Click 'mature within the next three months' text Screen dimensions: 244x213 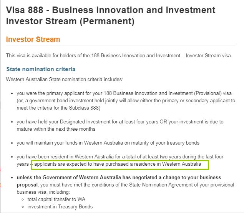pyautogui.click(x=56, y=129)
